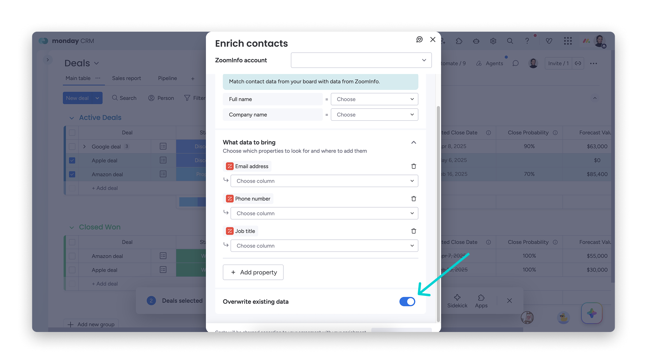This screenshot has height=364, width=647.
Task: Open the Full name Choose dropdown
Action: coord(374,99)
